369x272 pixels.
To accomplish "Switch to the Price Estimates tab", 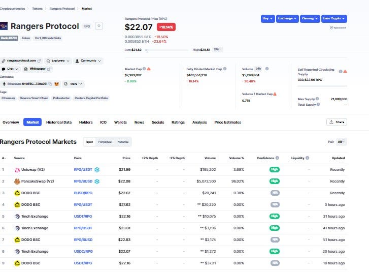I will pos(227,123).
